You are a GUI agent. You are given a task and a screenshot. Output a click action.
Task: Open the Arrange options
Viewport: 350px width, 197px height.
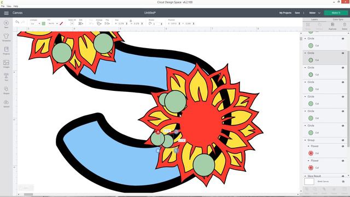pos(99,24)
